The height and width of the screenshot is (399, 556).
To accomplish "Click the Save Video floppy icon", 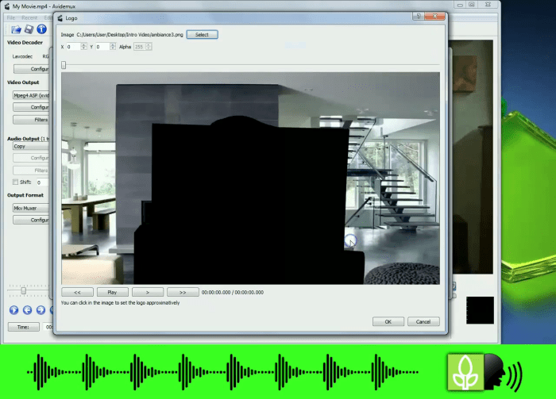I will pyautogui.click(x=29, y=29).
